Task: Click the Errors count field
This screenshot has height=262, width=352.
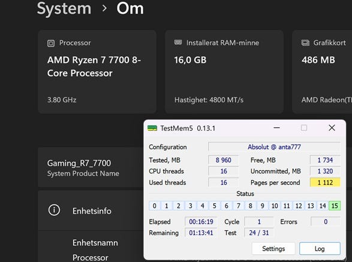Action: click(326, 222)
